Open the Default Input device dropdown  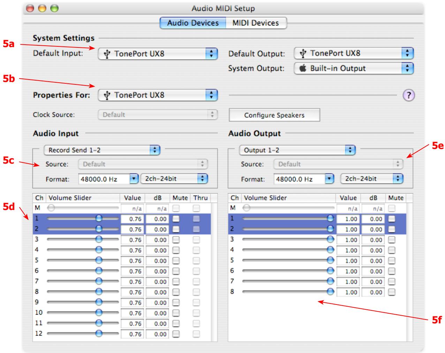[x=158, y=54]
